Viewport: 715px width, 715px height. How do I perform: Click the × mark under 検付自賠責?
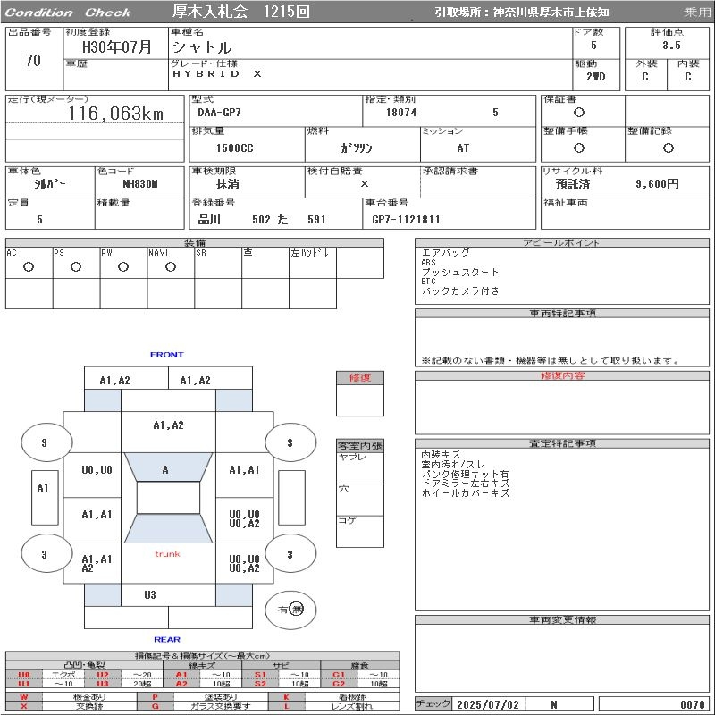[x=365, y=184]
